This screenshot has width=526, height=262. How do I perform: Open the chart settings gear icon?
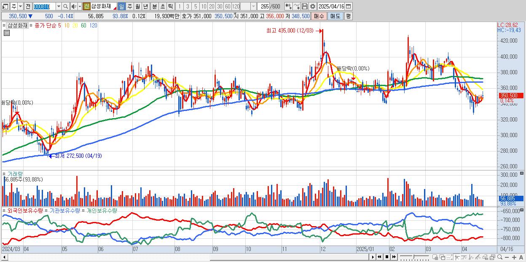pyautogui.click(x=312, y=6)
